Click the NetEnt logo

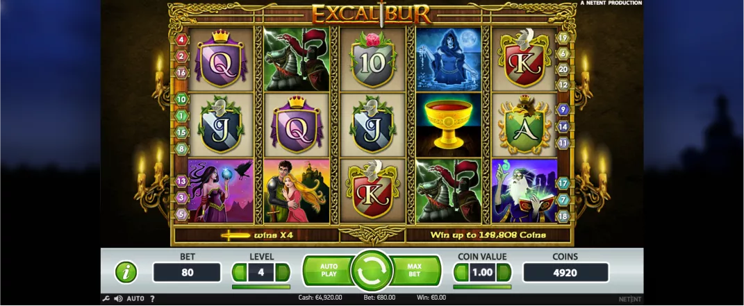630,299
